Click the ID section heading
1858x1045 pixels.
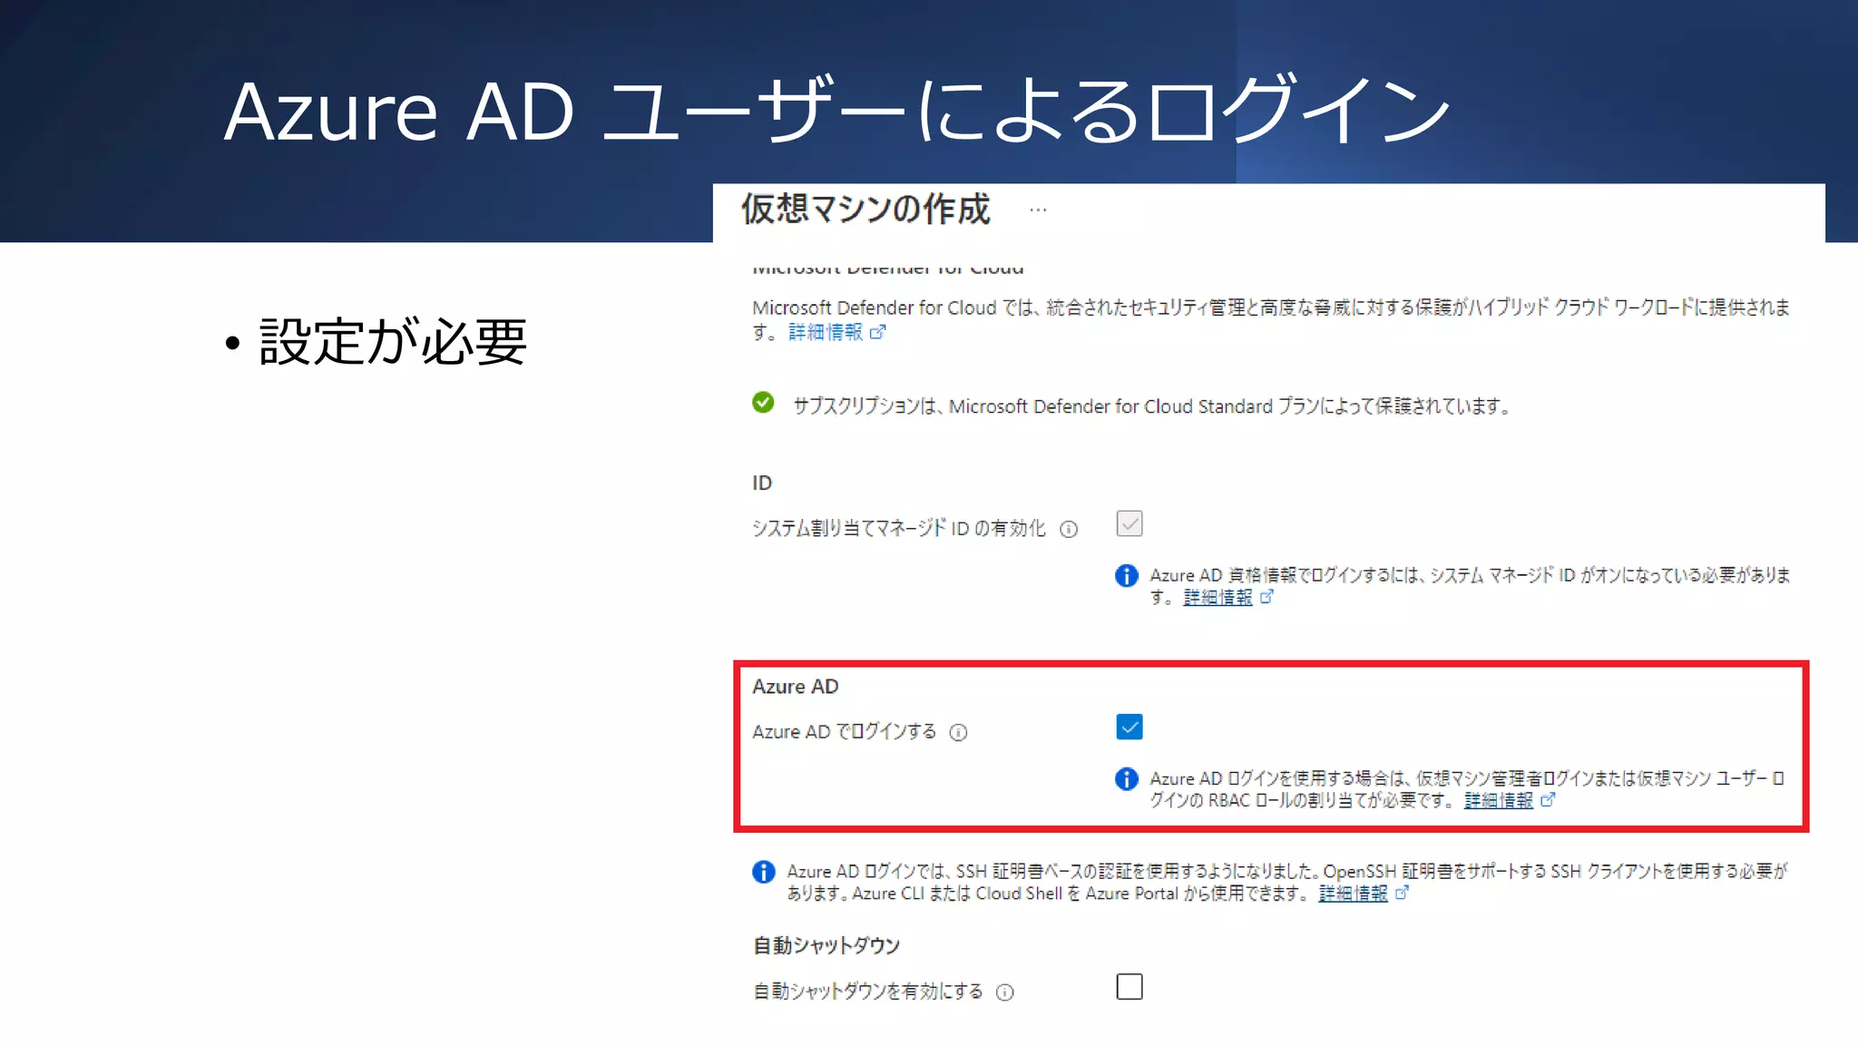(x=762, y=483)
